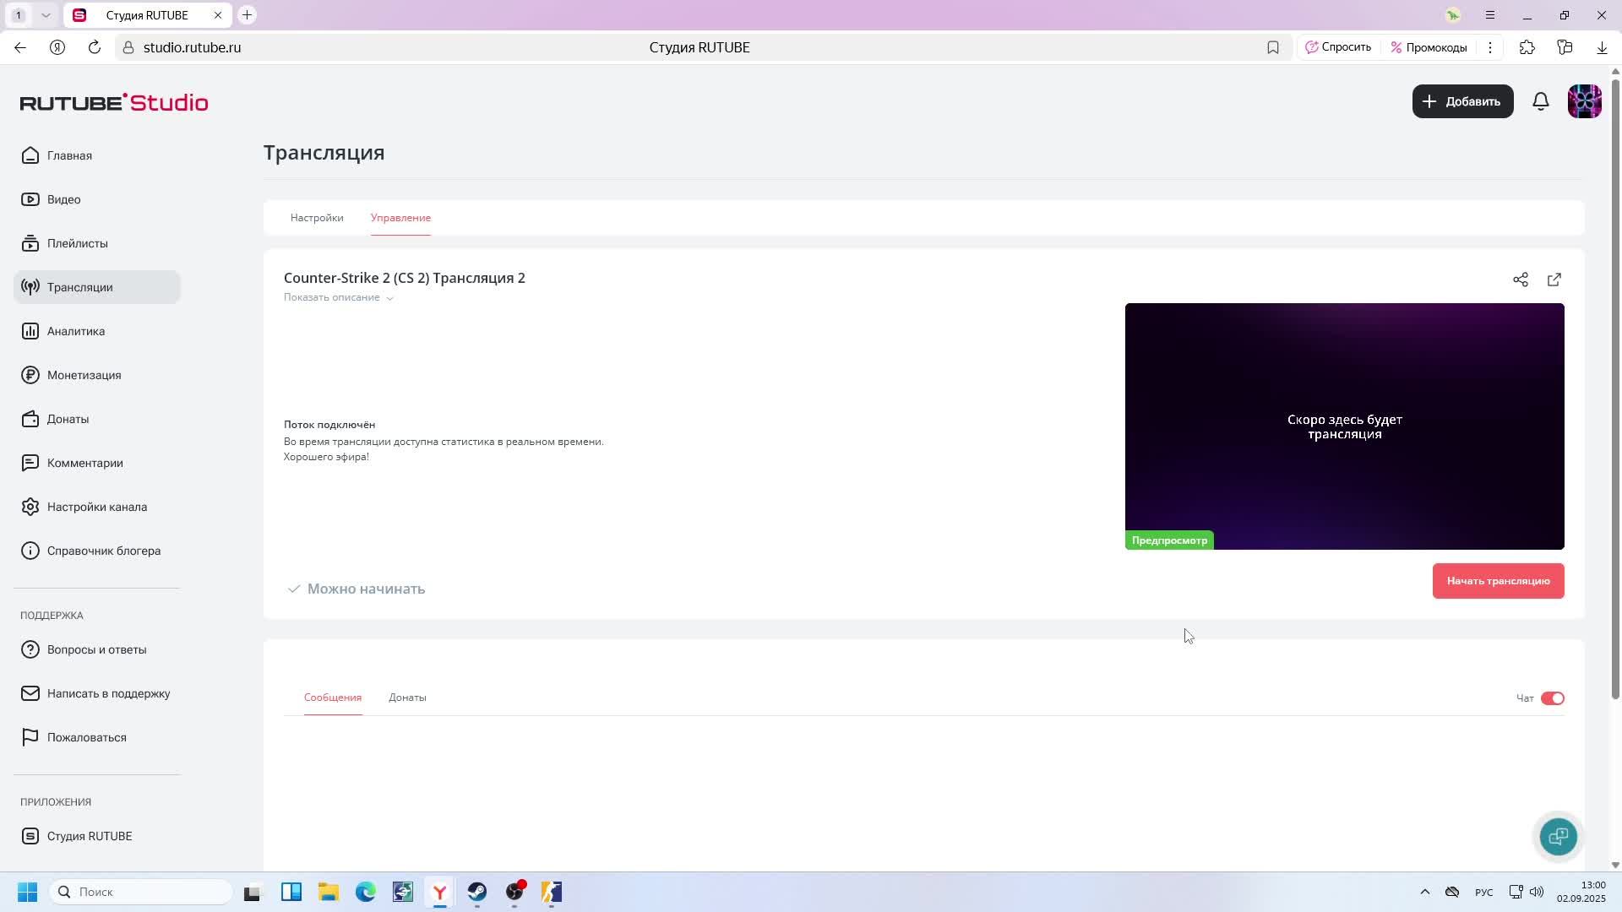
Task: Click Начать трансляцию button
Action: pyautogui.click(x=1497, y=581)
